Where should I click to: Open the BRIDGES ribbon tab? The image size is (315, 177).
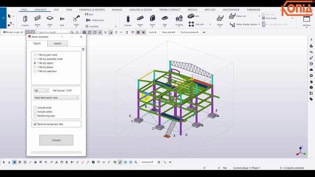click(x=192, y=10)
